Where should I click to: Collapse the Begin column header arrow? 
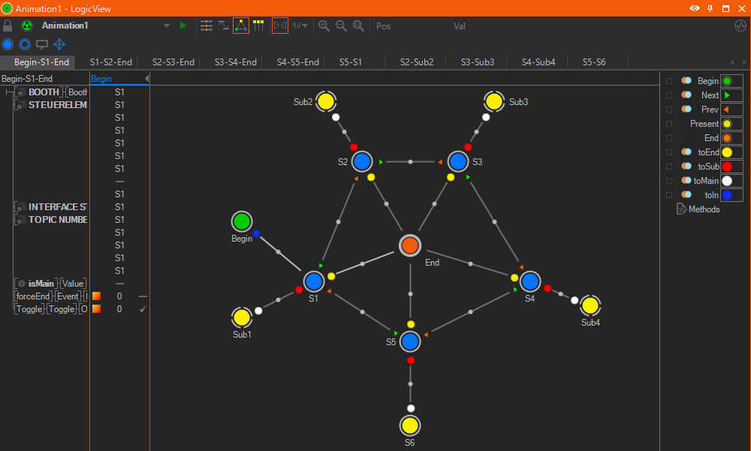[147, 78]
